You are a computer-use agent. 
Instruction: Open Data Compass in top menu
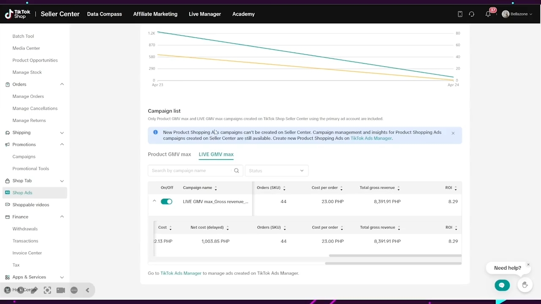point(104,14)
